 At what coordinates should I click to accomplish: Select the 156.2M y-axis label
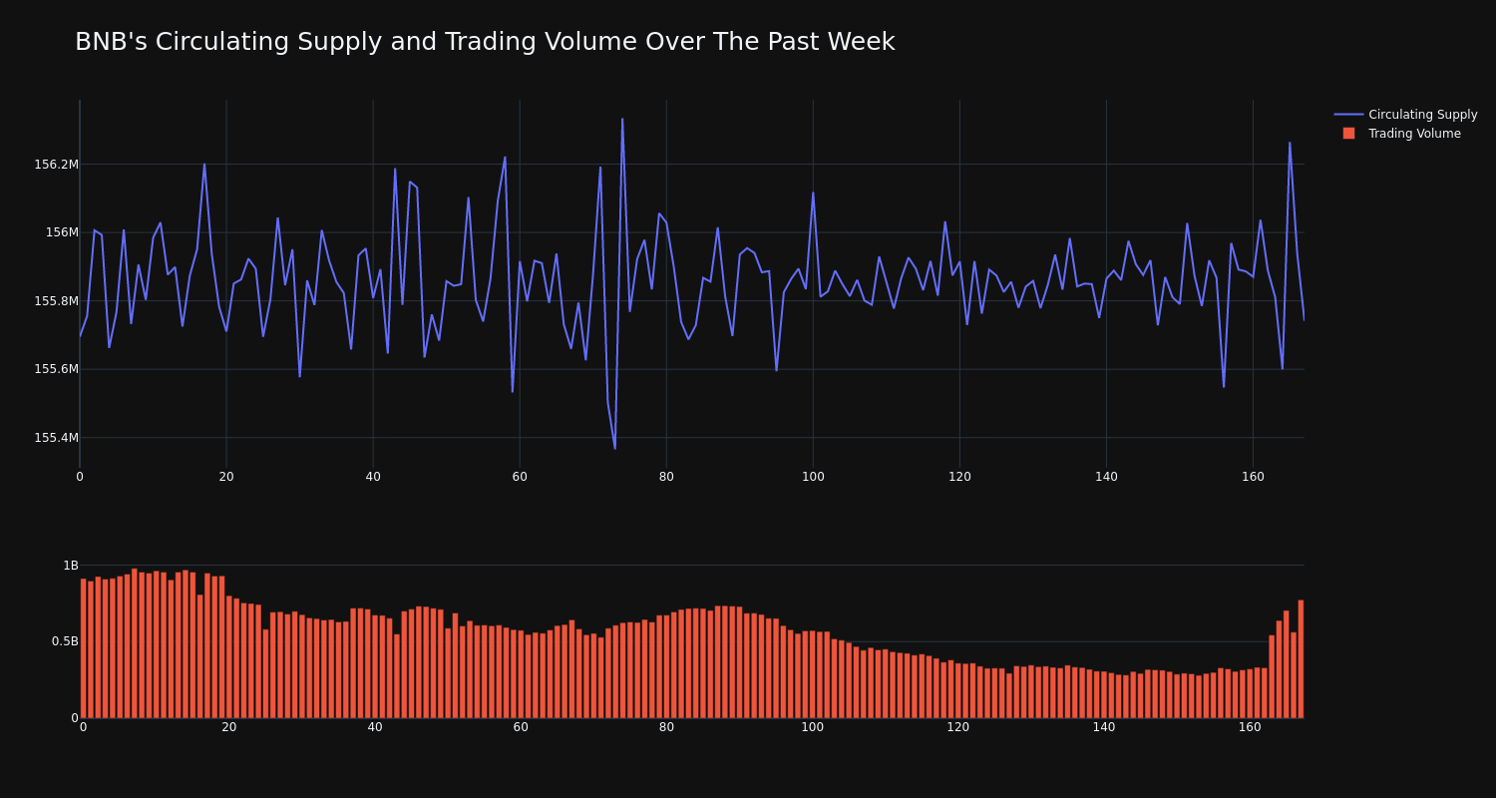(x=56, y=165)
